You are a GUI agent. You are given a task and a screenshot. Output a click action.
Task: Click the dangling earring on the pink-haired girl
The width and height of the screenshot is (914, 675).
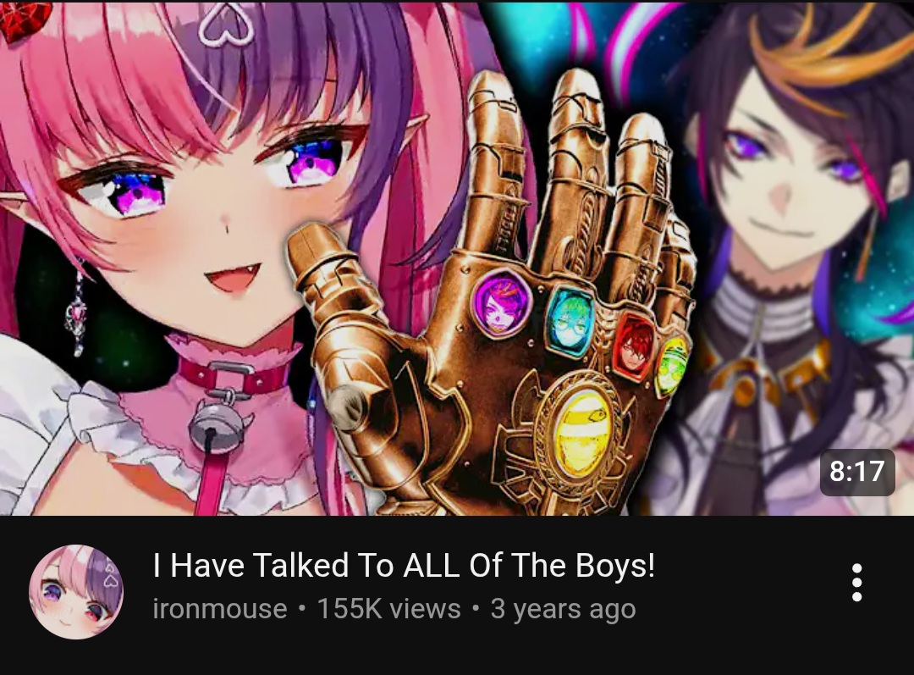pos(76,314)
